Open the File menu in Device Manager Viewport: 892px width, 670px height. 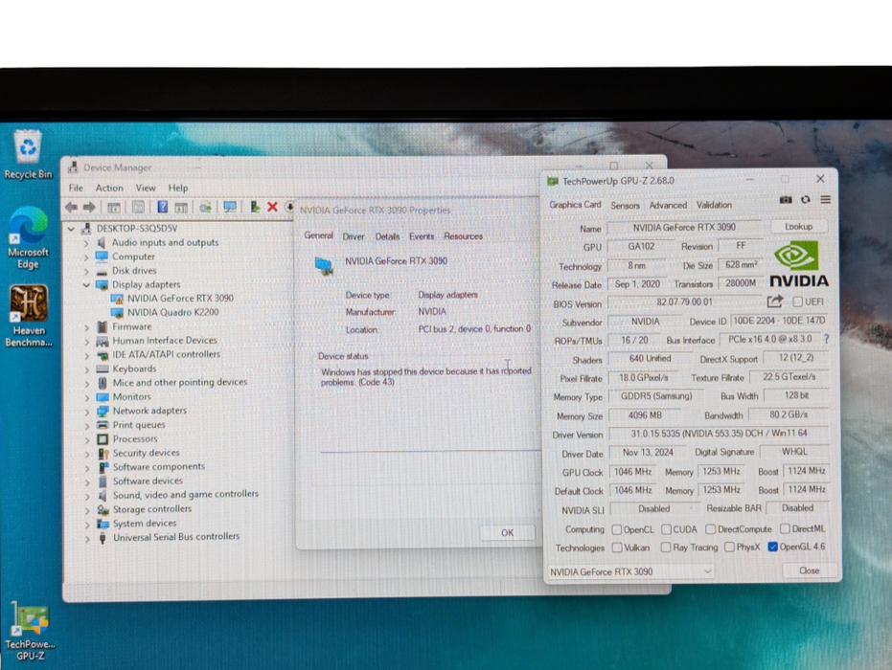(76, 188)
